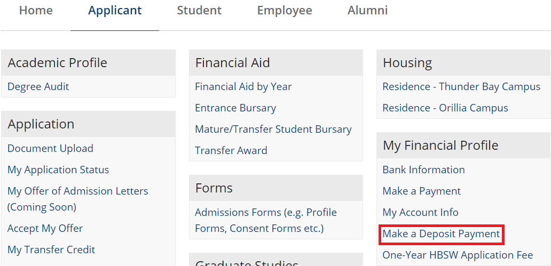Screen dimensions: 551x266
Task: Click the Document Upload link
Action: pyautogui.click(x=50, y=148)
